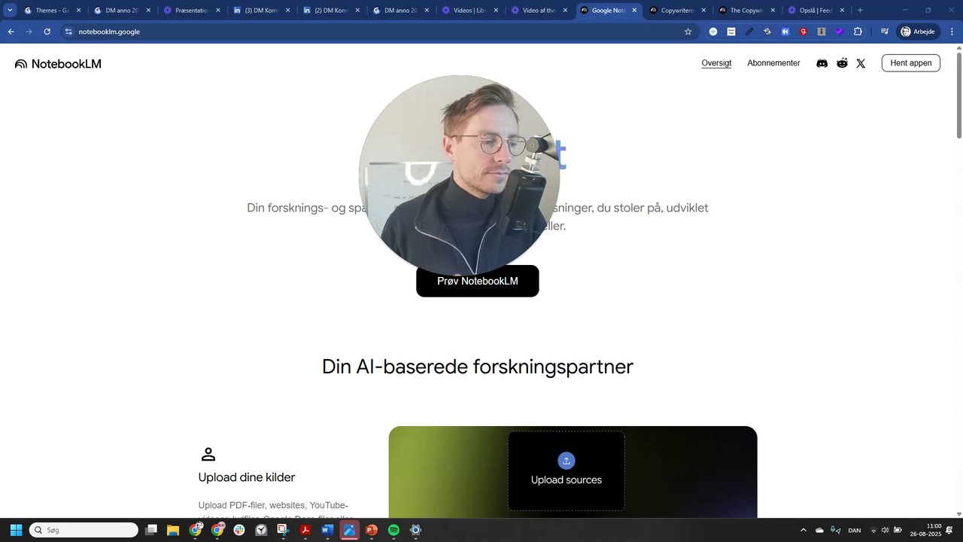Screen dimensions: 963x542
Task: Open the tab search dropdown arrow
Action: pos(11,11)
